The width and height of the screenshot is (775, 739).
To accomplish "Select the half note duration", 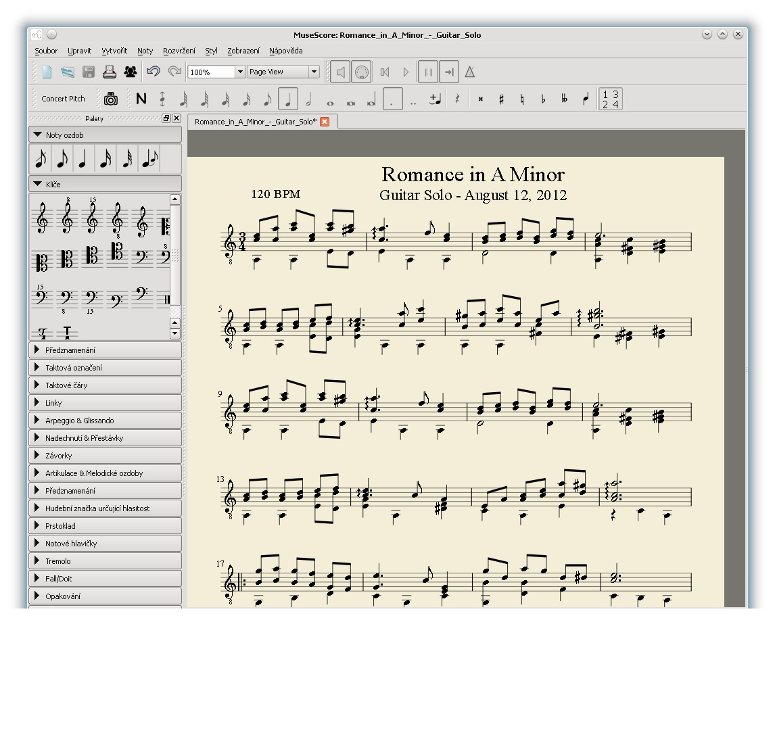I will pyautogui.click(x=308, y=99).
